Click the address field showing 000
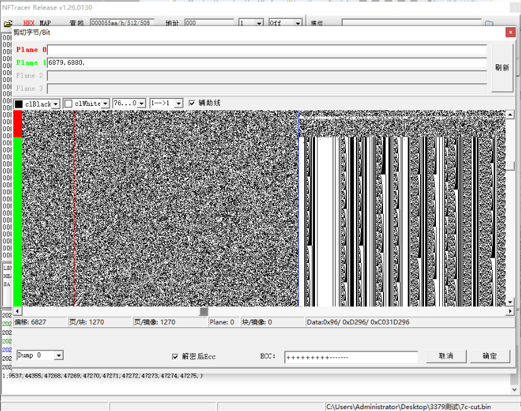The width and height of the screenshot is (521, 411). (209, 23)
